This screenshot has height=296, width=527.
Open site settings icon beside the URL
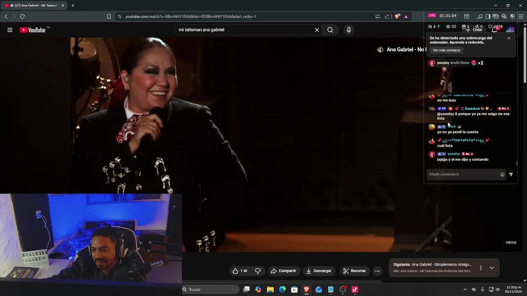[119, 16]
